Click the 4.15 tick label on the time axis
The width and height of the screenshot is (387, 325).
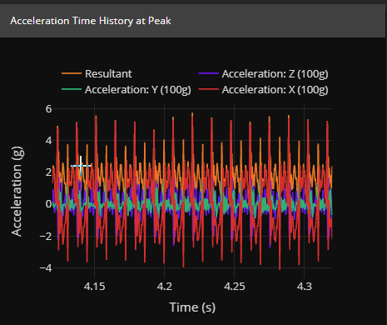95,286
